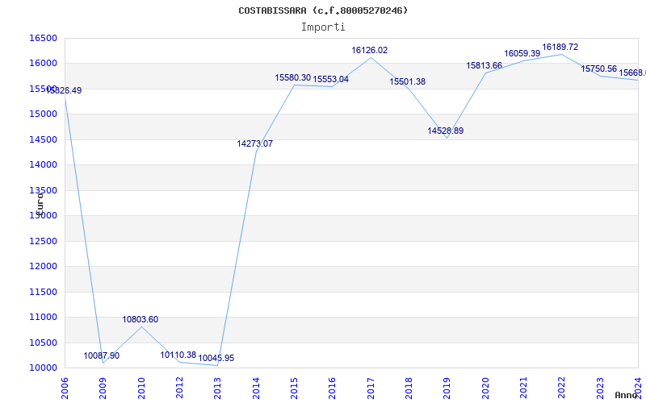Viewport: 646px width, 403px height.
Task: Click x-axis year 2023
Action: pos(600,388)
